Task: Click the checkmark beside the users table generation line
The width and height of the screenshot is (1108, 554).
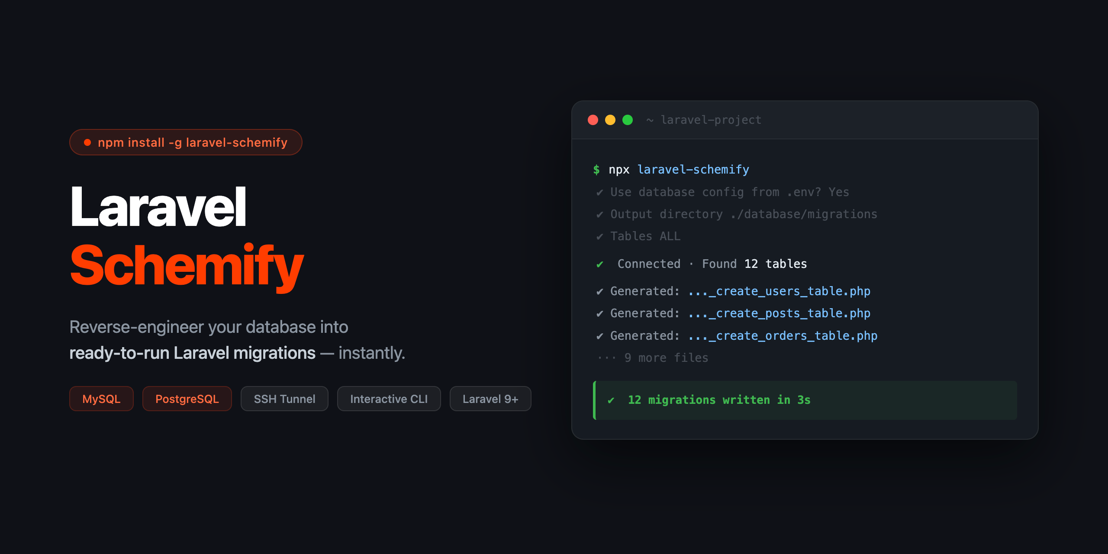Action: pos(599,291)
